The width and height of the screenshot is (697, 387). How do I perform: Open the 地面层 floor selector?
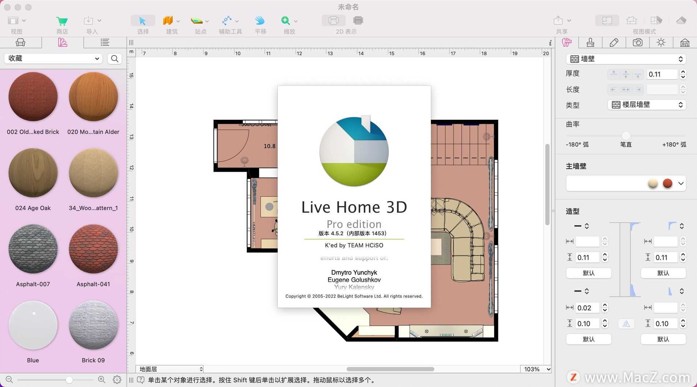coord(170,369)
